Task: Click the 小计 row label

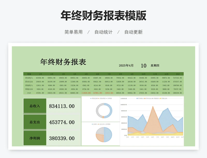Action: 29,93
